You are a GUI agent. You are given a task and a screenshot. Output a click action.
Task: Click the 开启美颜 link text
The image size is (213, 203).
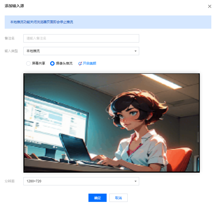(90, 63)
